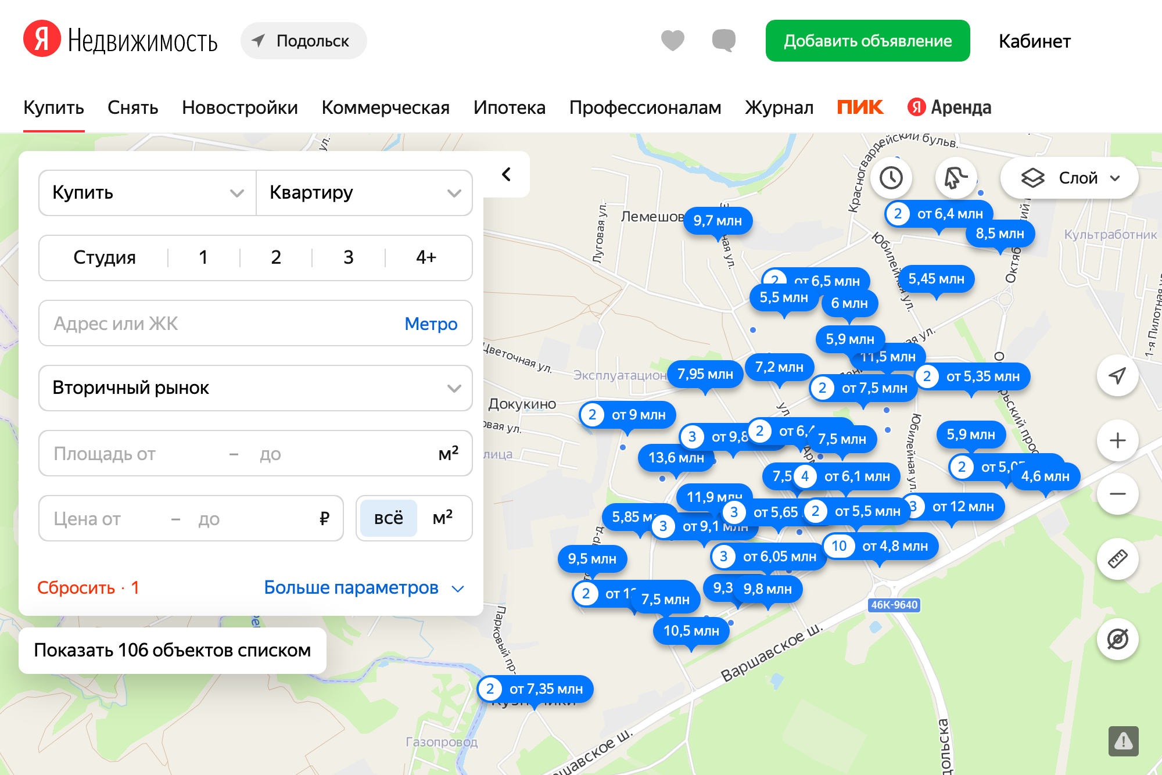Open Новостройки tab
Screen dimensions: 1162x775
(240, 107)
